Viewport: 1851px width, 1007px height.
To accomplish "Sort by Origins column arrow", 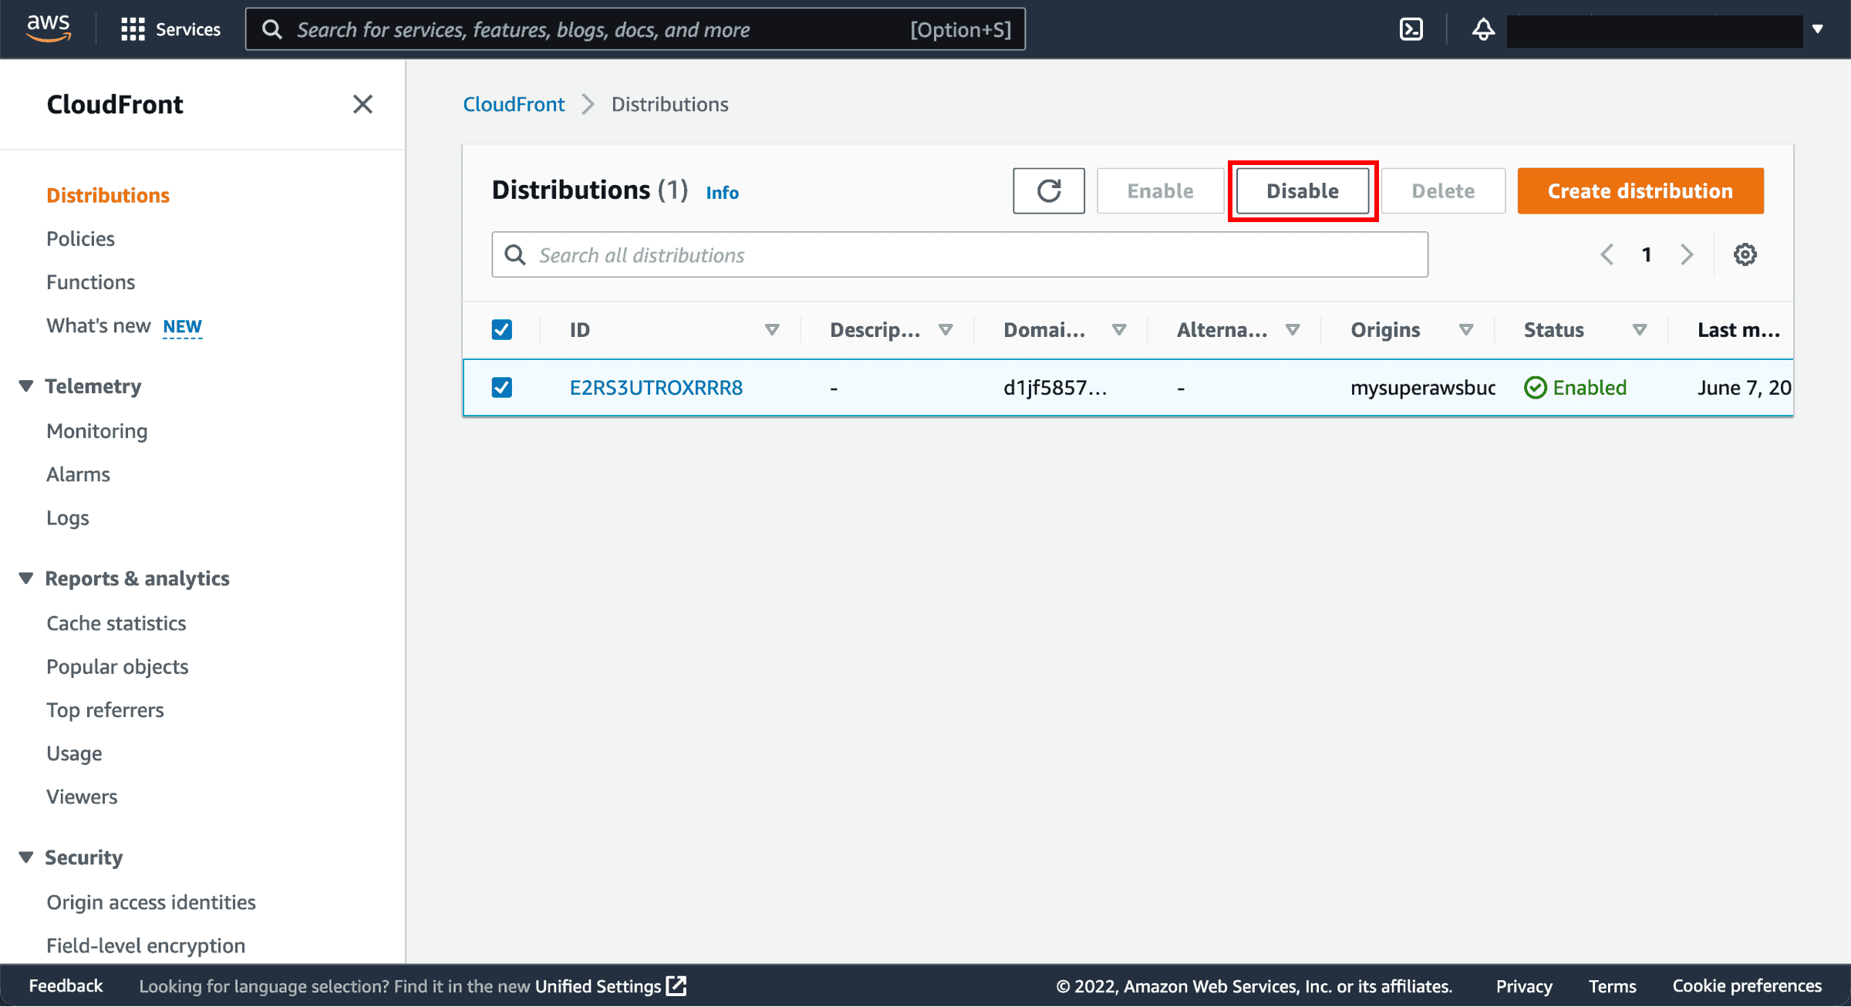I will coord(1466,330).
